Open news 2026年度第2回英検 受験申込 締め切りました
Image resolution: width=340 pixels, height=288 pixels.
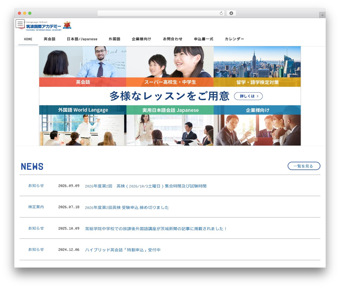[x=127, y=207]
